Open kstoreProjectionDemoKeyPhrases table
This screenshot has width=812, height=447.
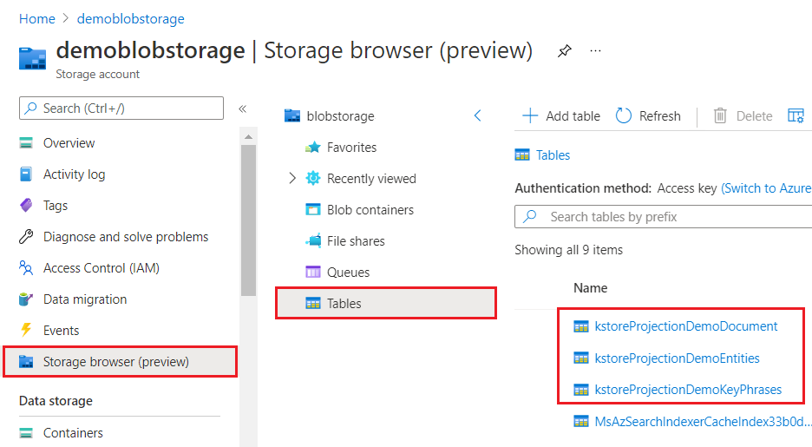[x=688, y=390]
